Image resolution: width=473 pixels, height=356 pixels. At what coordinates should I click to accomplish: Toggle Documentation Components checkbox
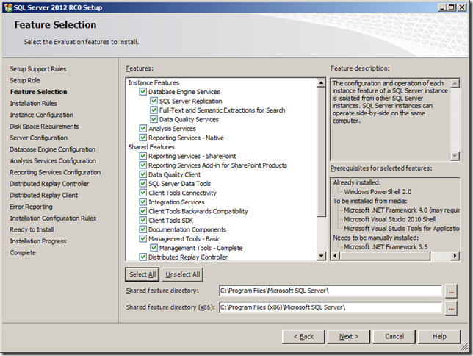pyautogui.click(x=143, y=229)
